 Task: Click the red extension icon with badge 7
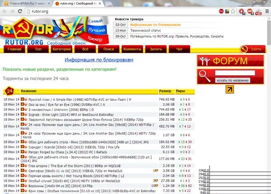[x=242, y=12]
